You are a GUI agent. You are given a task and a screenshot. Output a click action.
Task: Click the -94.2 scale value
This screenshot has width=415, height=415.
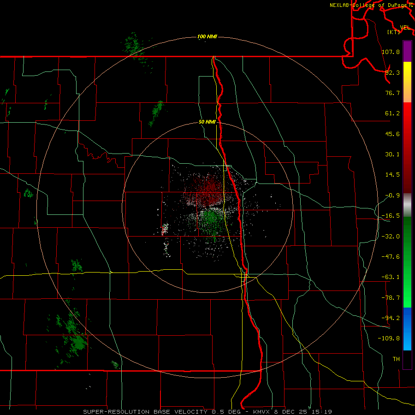coord(391,318)
